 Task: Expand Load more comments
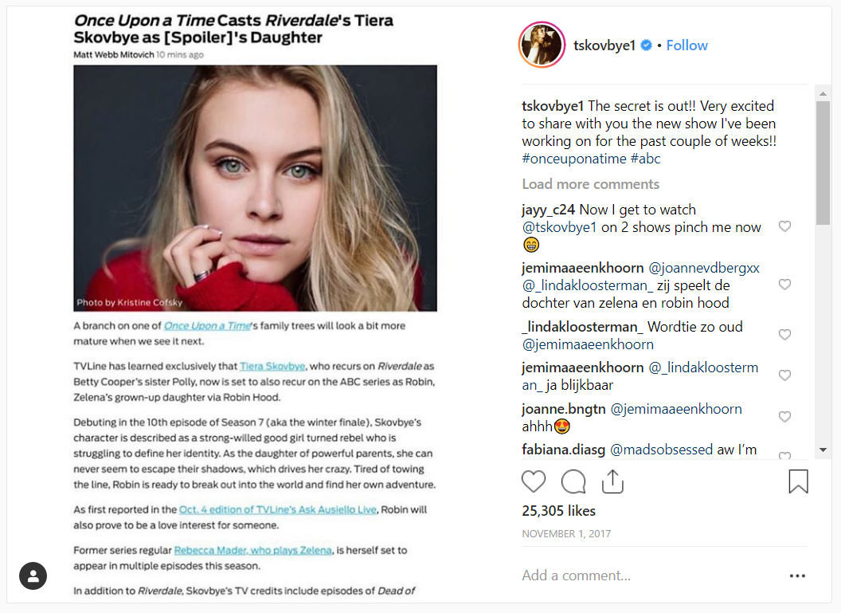(x=590, y=184)
